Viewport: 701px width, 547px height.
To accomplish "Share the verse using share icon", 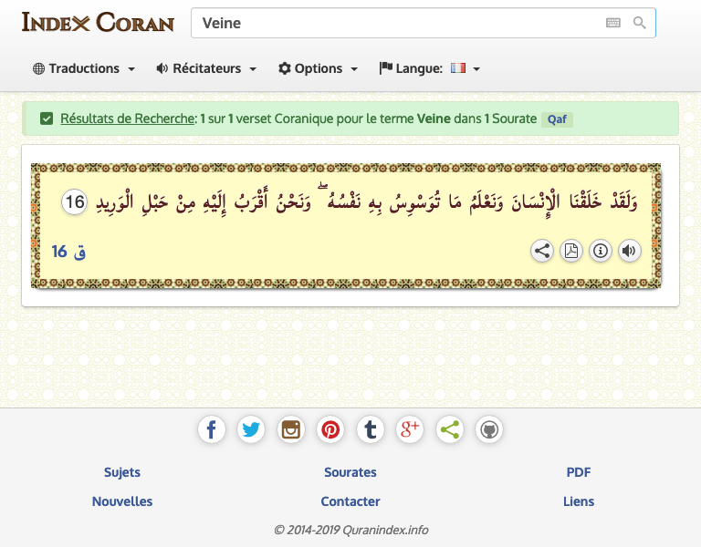I will coord(542,251).
